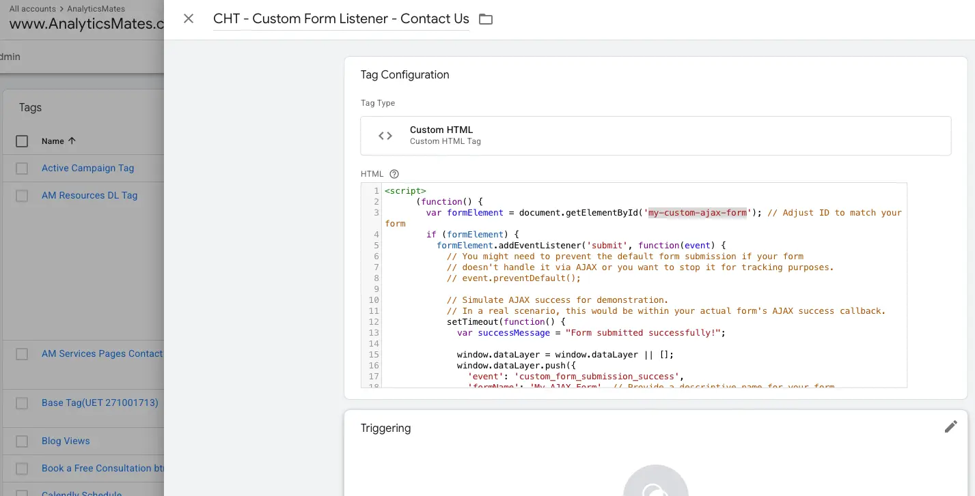Check the AM Resources DL Tag checkbox
Viewport: 975px width, 496px height.
point(22,196)
